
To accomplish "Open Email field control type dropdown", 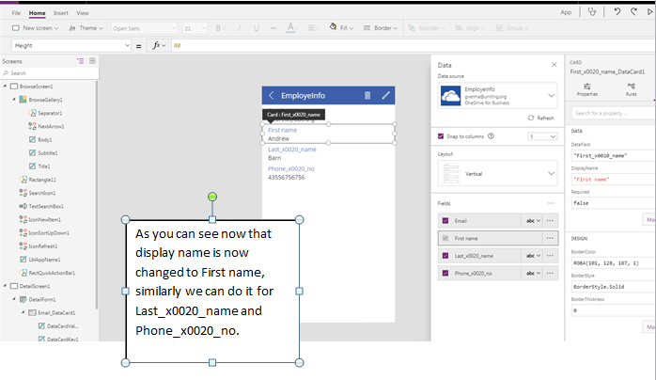I will click(x=533, y=220).
